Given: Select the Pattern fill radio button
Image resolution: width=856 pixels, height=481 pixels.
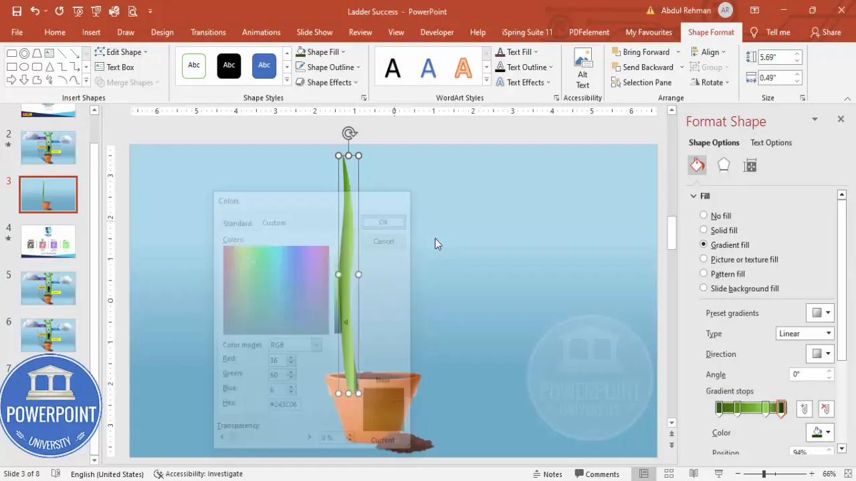Looking at the screenshot, I should (x=704, y=273).
